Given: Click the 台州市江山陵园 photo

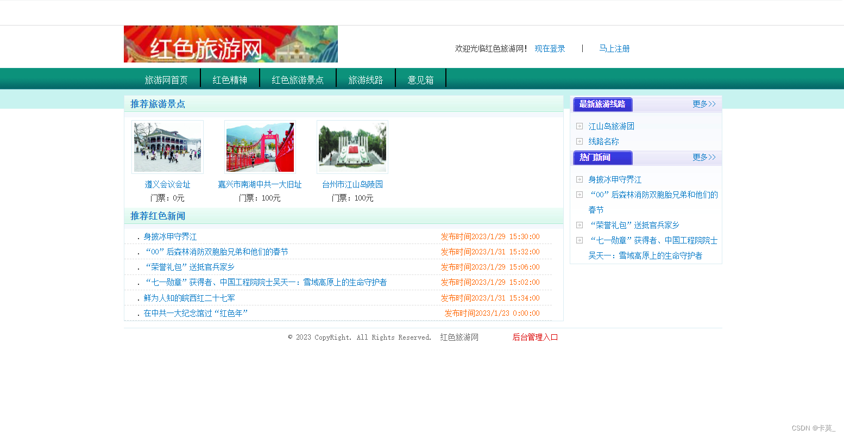Looking at the screenshot, I should [x=352, y=147].
